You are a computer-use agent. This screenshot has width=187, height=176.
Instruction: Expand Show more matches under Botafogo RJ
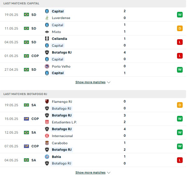coord(91,173)
